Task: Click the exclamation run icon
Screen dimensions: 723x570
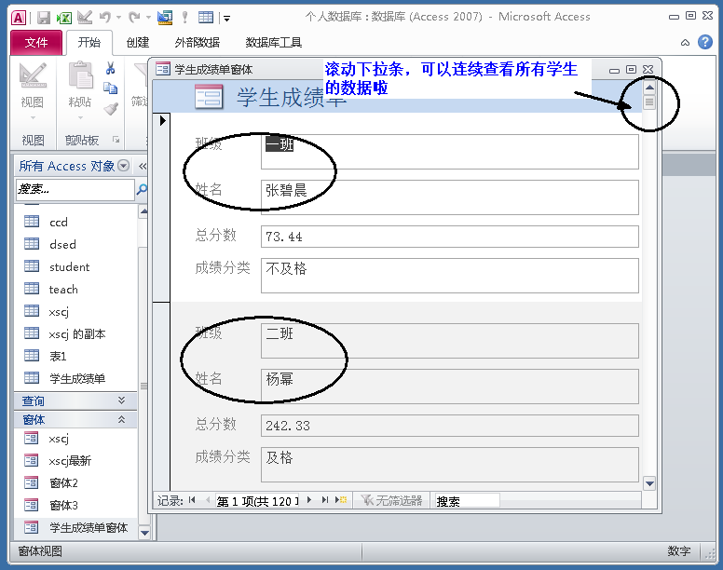Action: pos(184,18)
